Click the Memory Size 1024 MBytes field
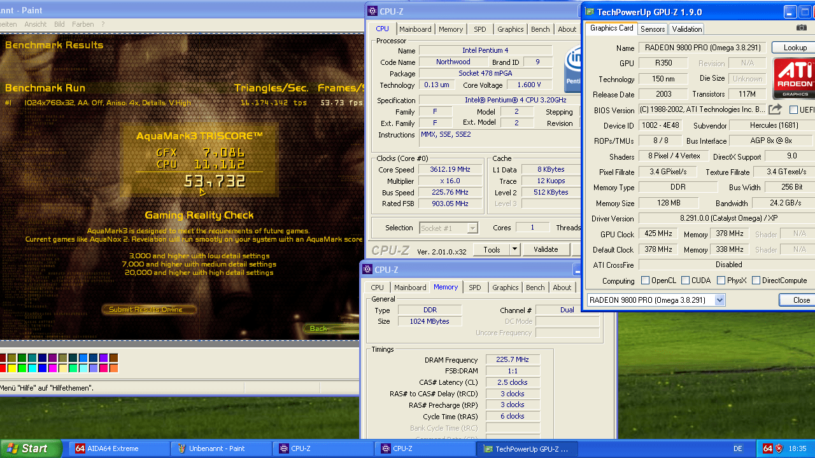Screen dimensions: 815x458 click(430, 321)
